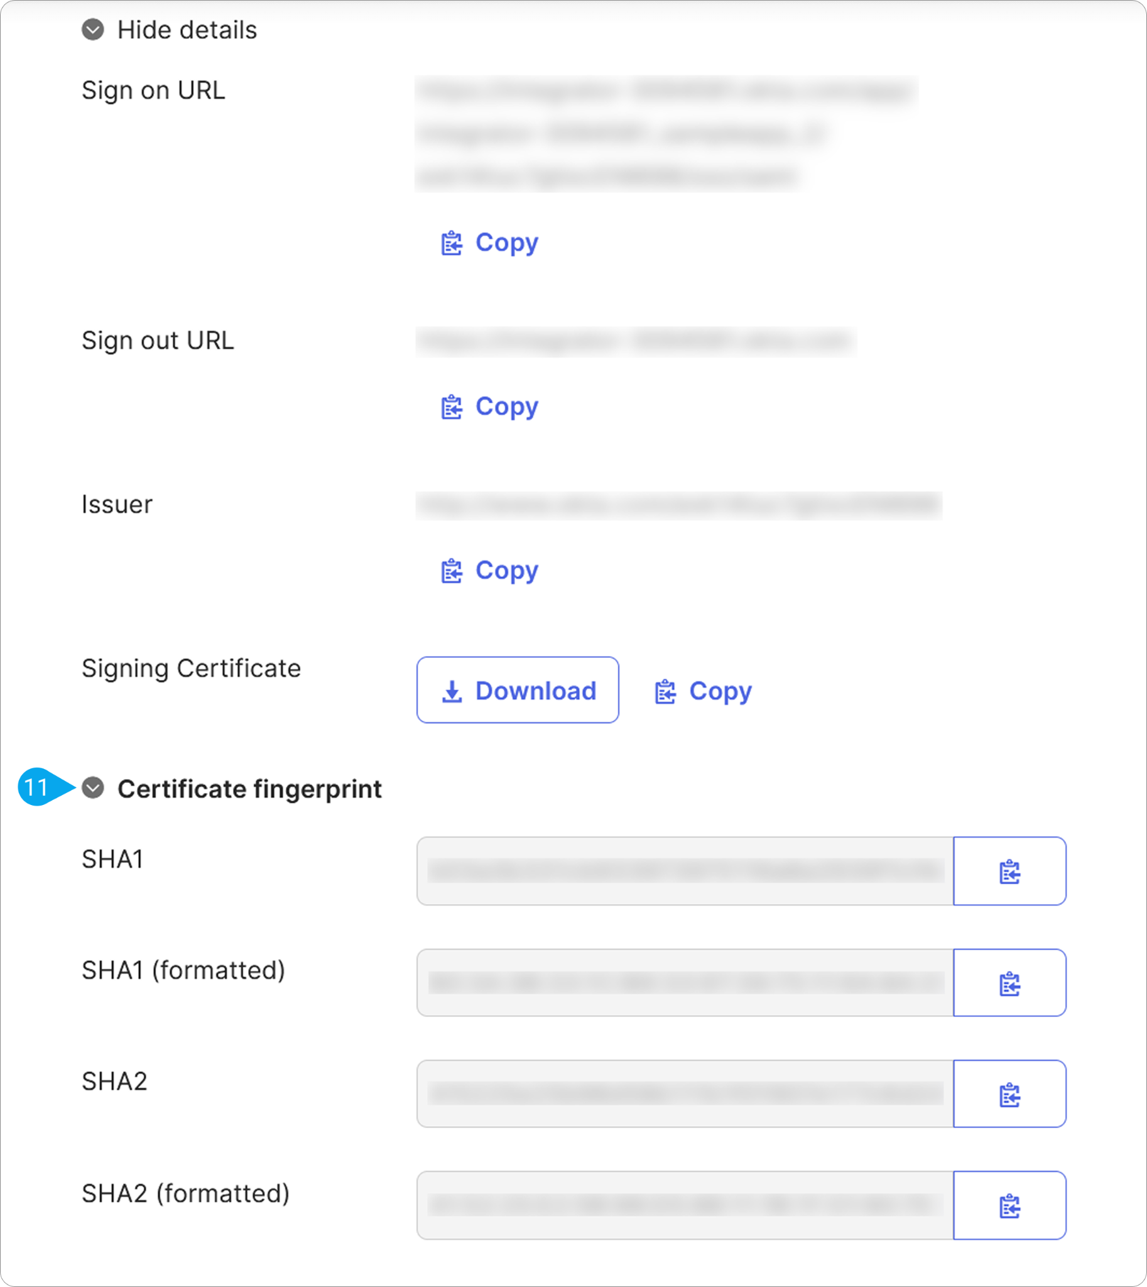The width and height of the screenshot is (1147, 1287).
Task: Click the blurred Sign out URL text
Action: (635, 341)
